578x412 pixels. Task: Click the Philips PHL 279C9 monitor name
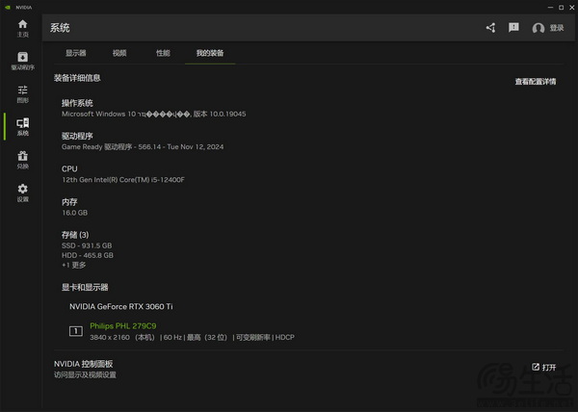pyautogui.click(x=123, y=325)
